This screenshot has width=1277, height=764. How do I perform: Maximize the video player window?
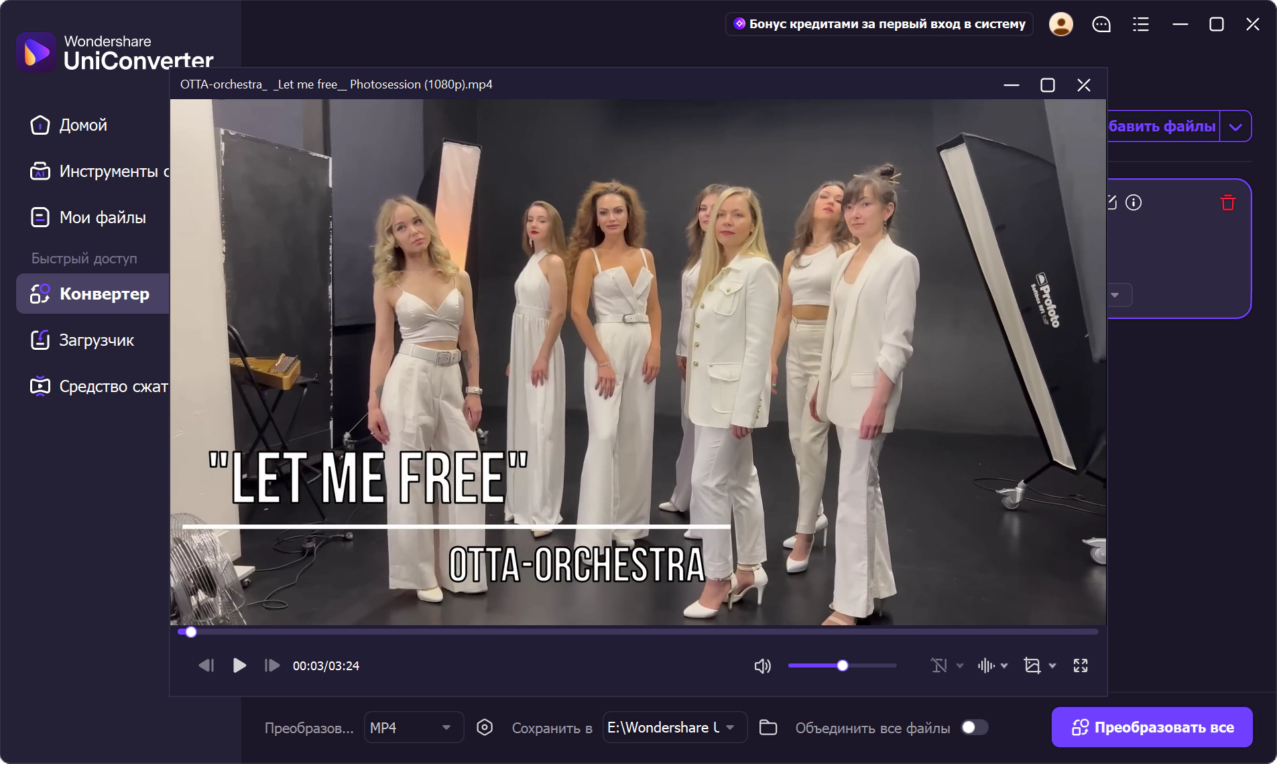coord(1048,85)
